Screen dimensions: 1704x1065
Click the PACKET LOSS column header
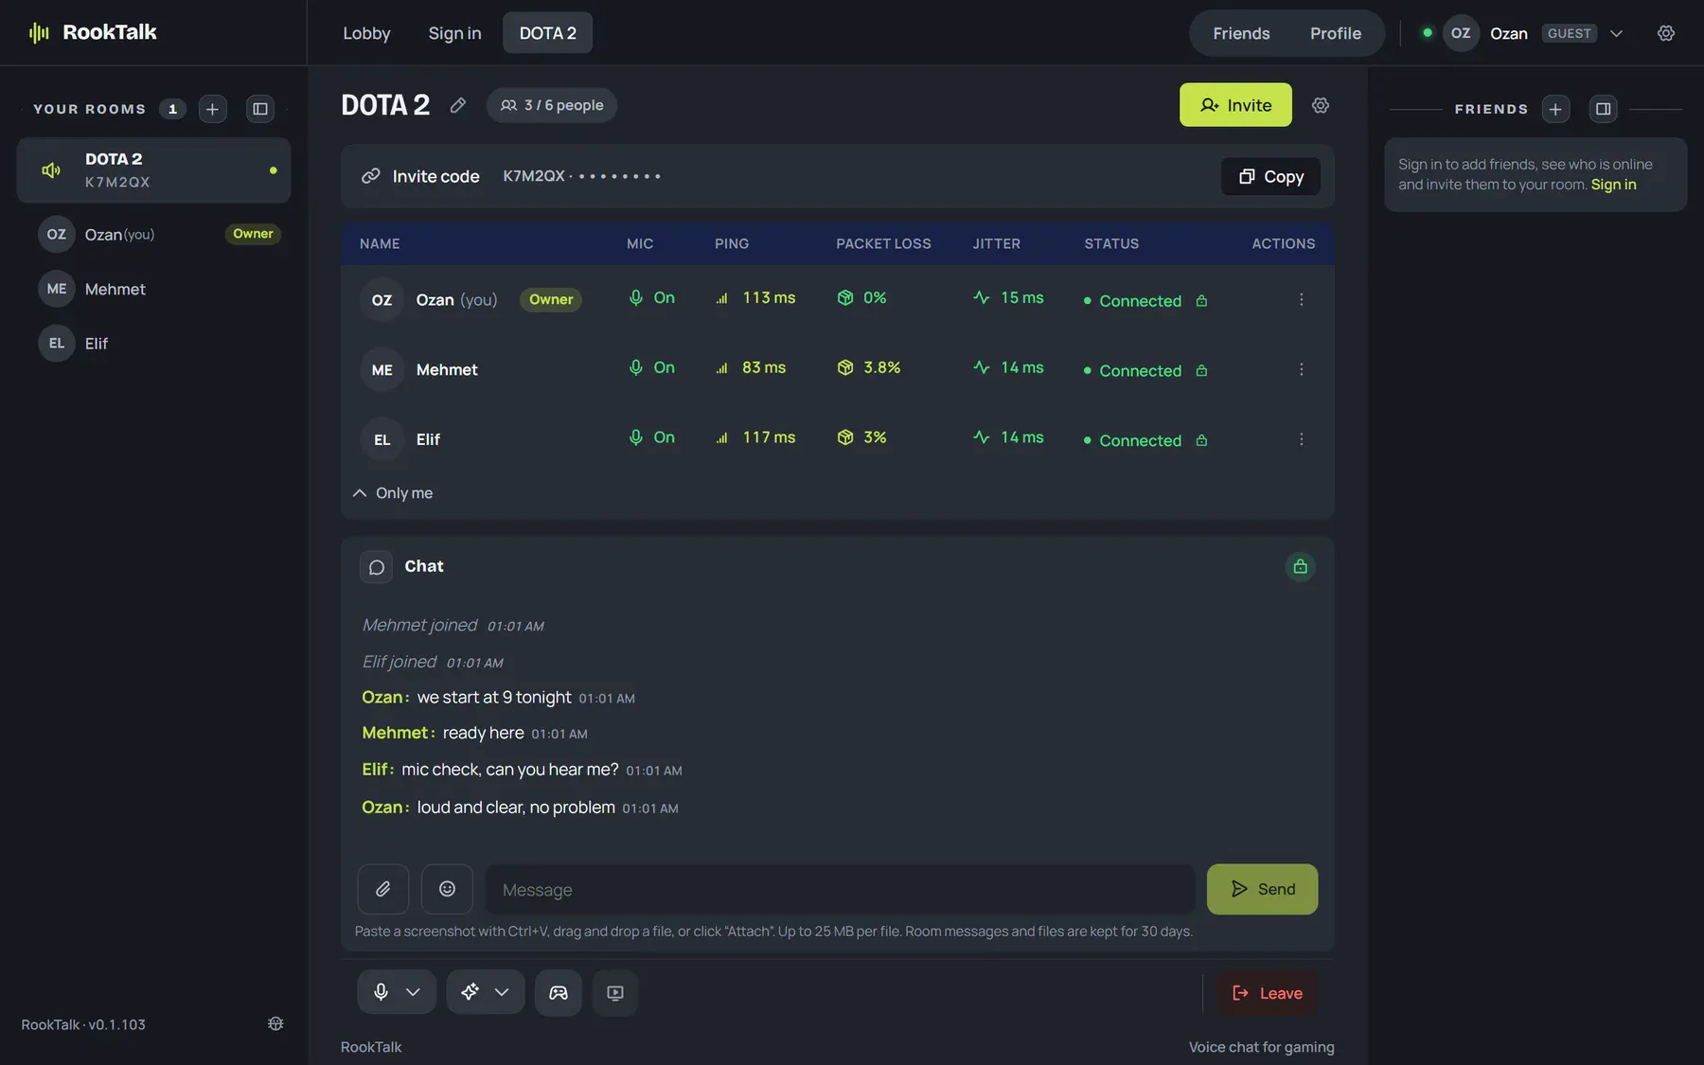[883, 243]
